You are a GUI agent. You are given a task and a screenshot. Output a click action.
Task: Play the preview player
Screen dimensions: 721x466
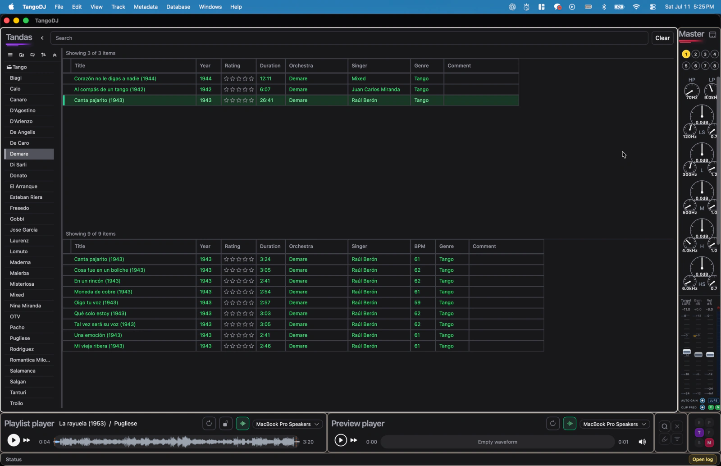(341, 440)
